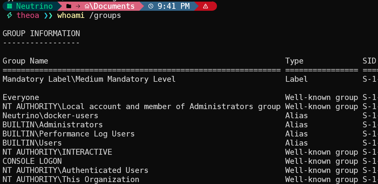This screenshot has width=378, height=184.
Task: Click the whoami command text
Action: (x=71, y=15)
